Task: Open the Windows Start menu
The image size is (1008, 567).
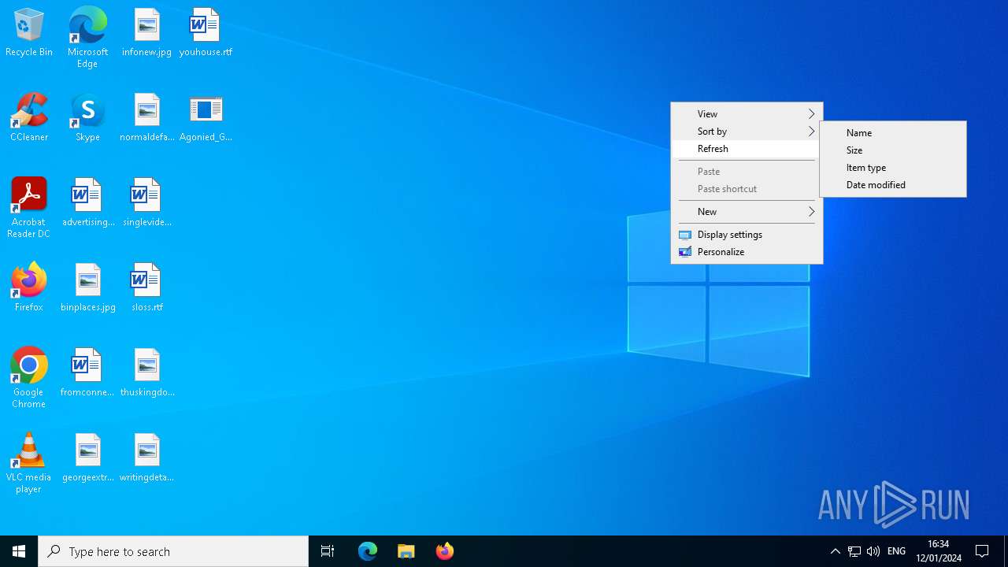Action: (x=19, y=551)
